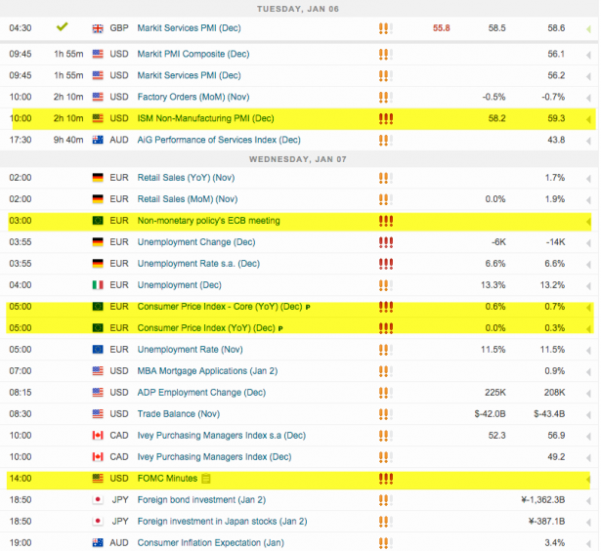Screen dimensions: 601x551
Task: Open Markit PMI Composite (Dec) event
Action: coord(193,54)
